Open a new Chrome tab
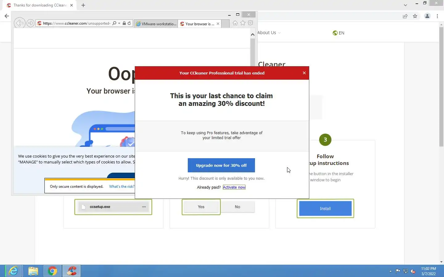Viewport: 444px width, 277px height. tap(83, 5)
